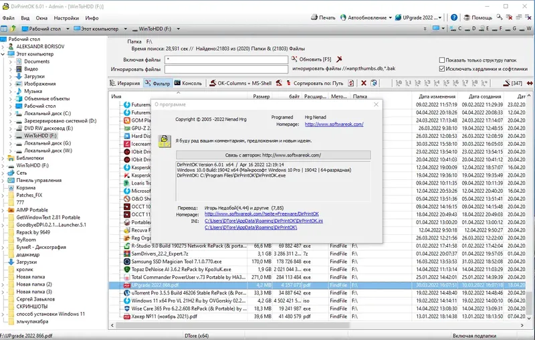This screenshot has width=535, height=340.
Task: Enable Показать только структуру папок checkbox
Action: (441, 60)
